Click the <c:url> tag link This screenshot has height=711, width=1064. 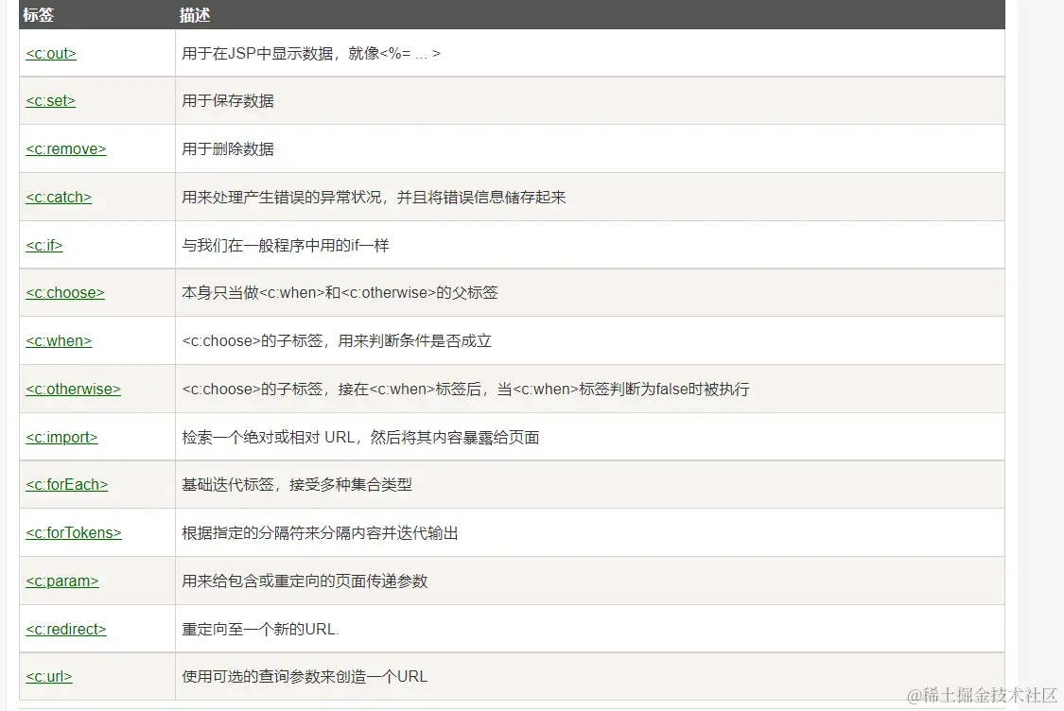pos(49,677)
